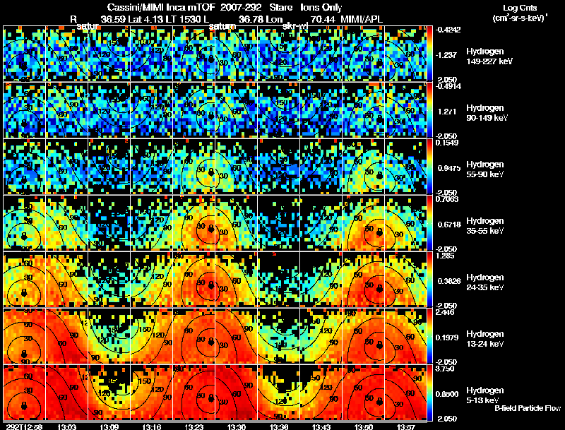
Task: Click the "13:30" time label on the axis
Action: [237, 427]
